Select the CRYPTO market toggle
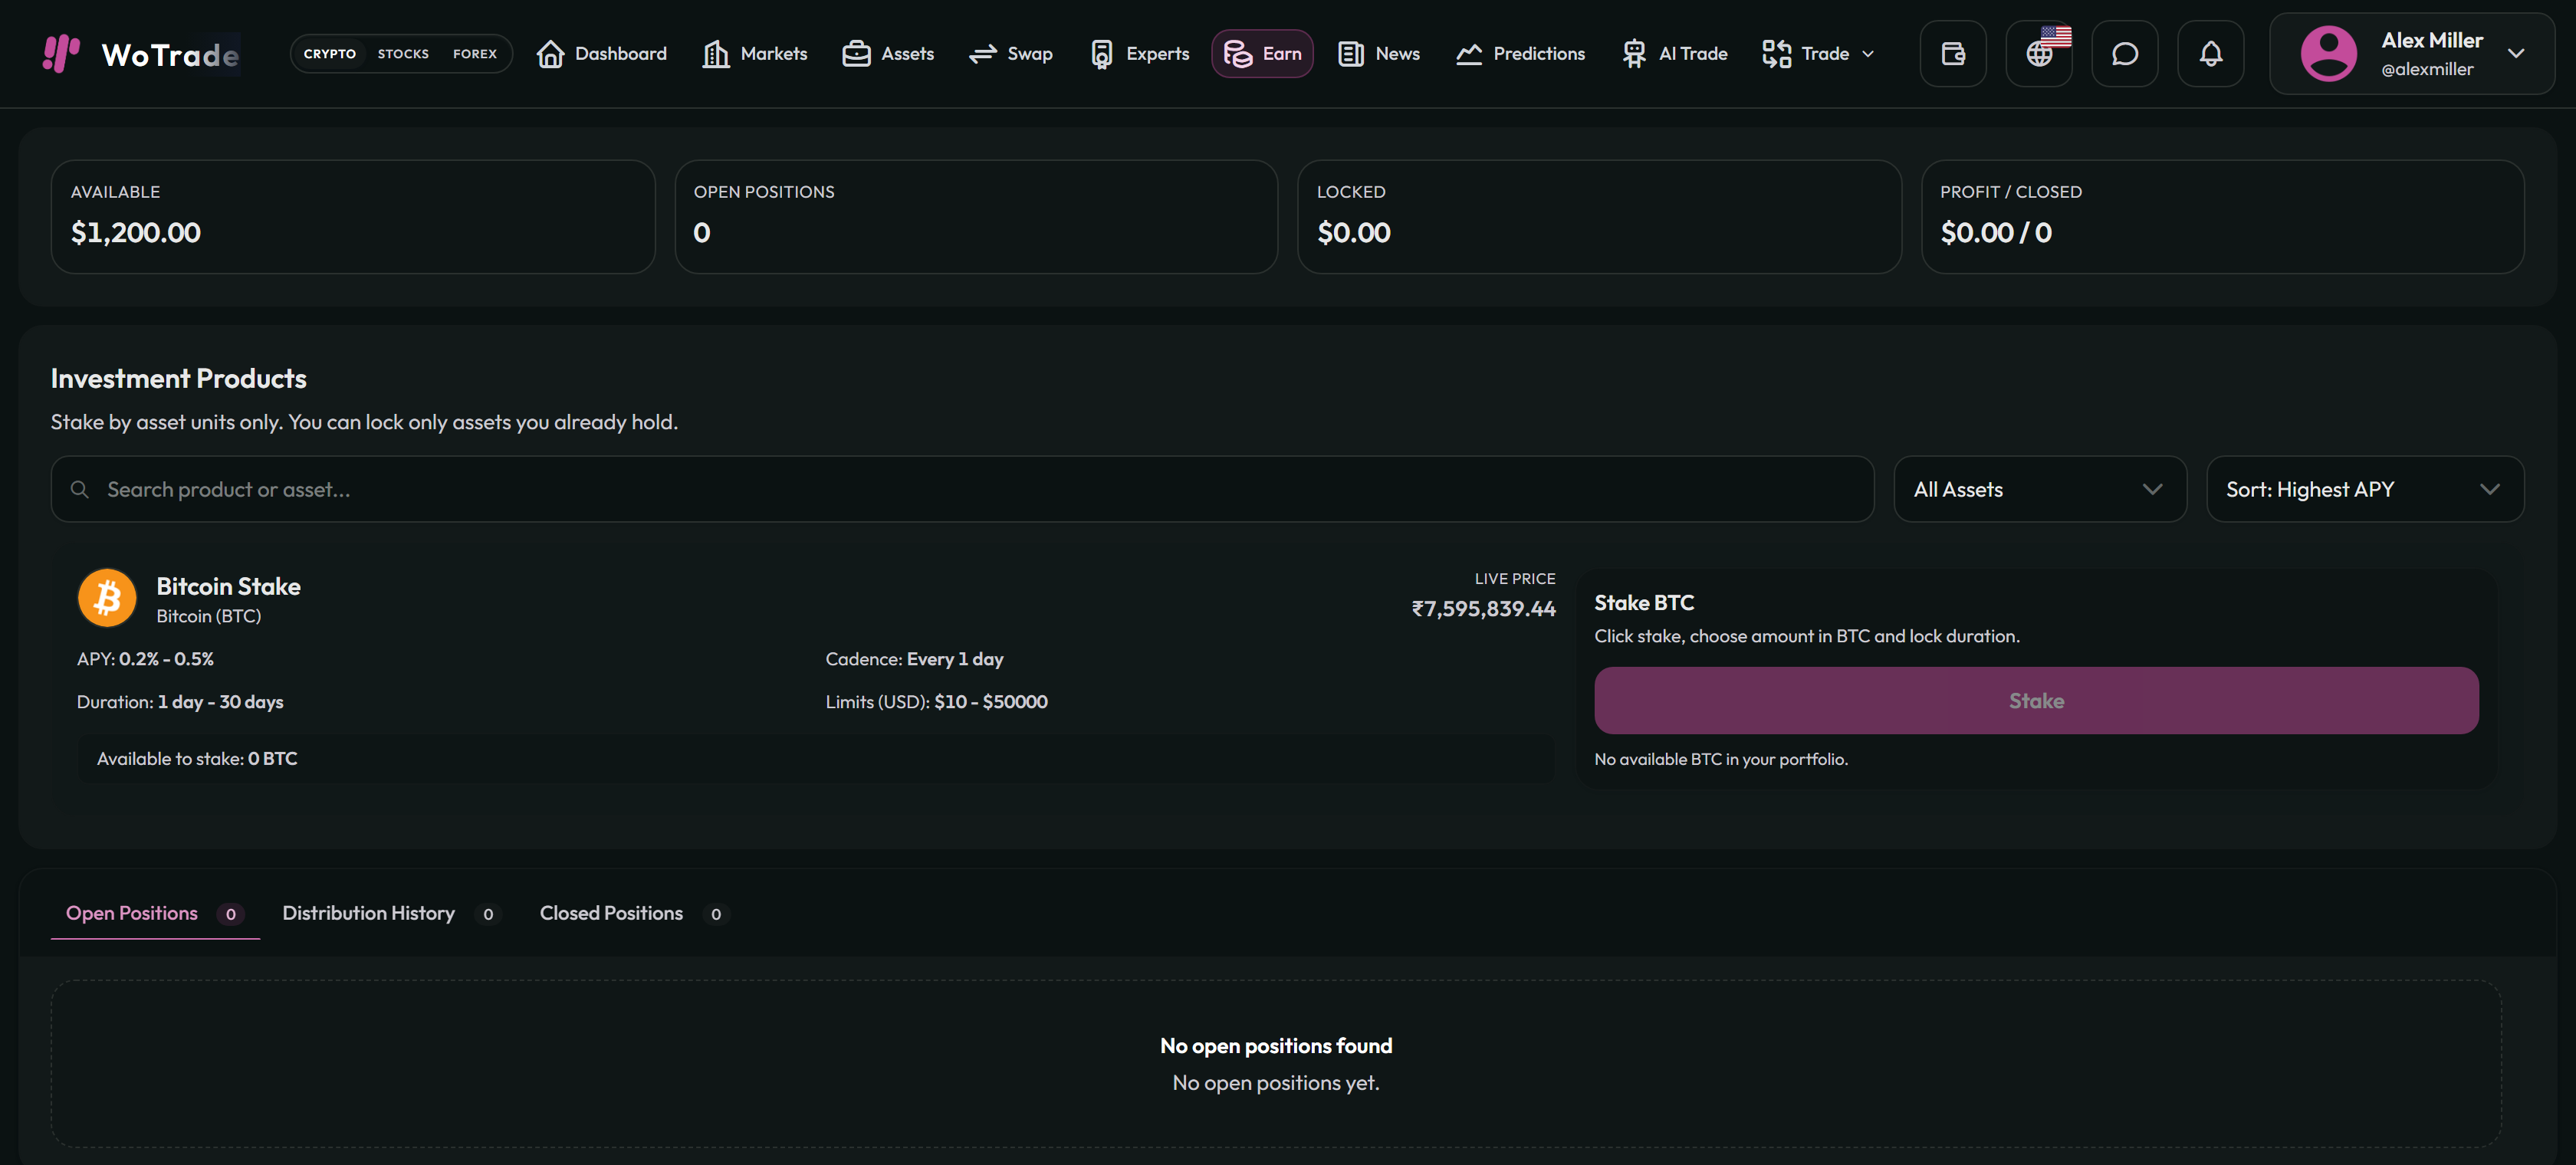 [x=330, y=54]
